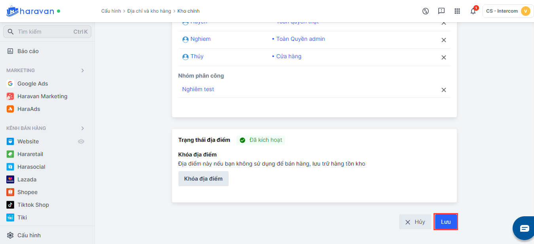Open Cấu hình settings in sidebar

[x=29, y=235]
